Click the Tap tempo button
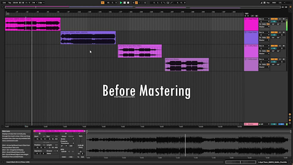The height and width of the screenshot is (165, 293). pos(10,3)
